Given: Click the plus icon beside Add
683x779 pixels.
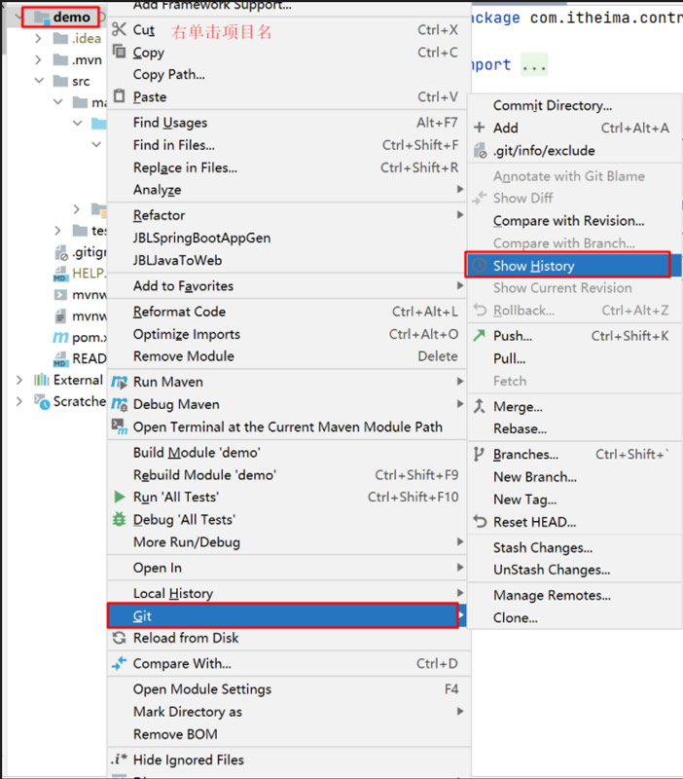Looking at the screenshot, I should 480,128.
